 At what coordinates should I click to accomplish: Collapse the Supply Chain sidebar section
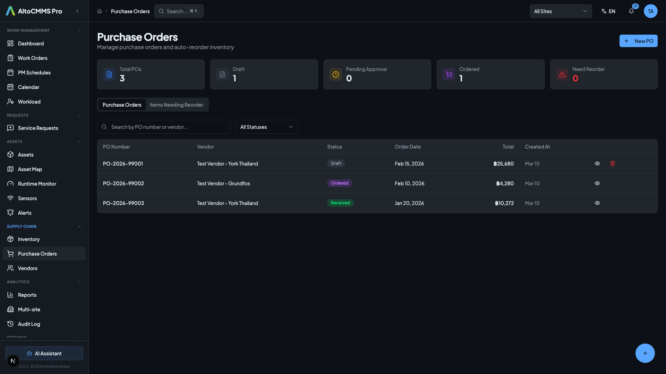pos(79,226)
